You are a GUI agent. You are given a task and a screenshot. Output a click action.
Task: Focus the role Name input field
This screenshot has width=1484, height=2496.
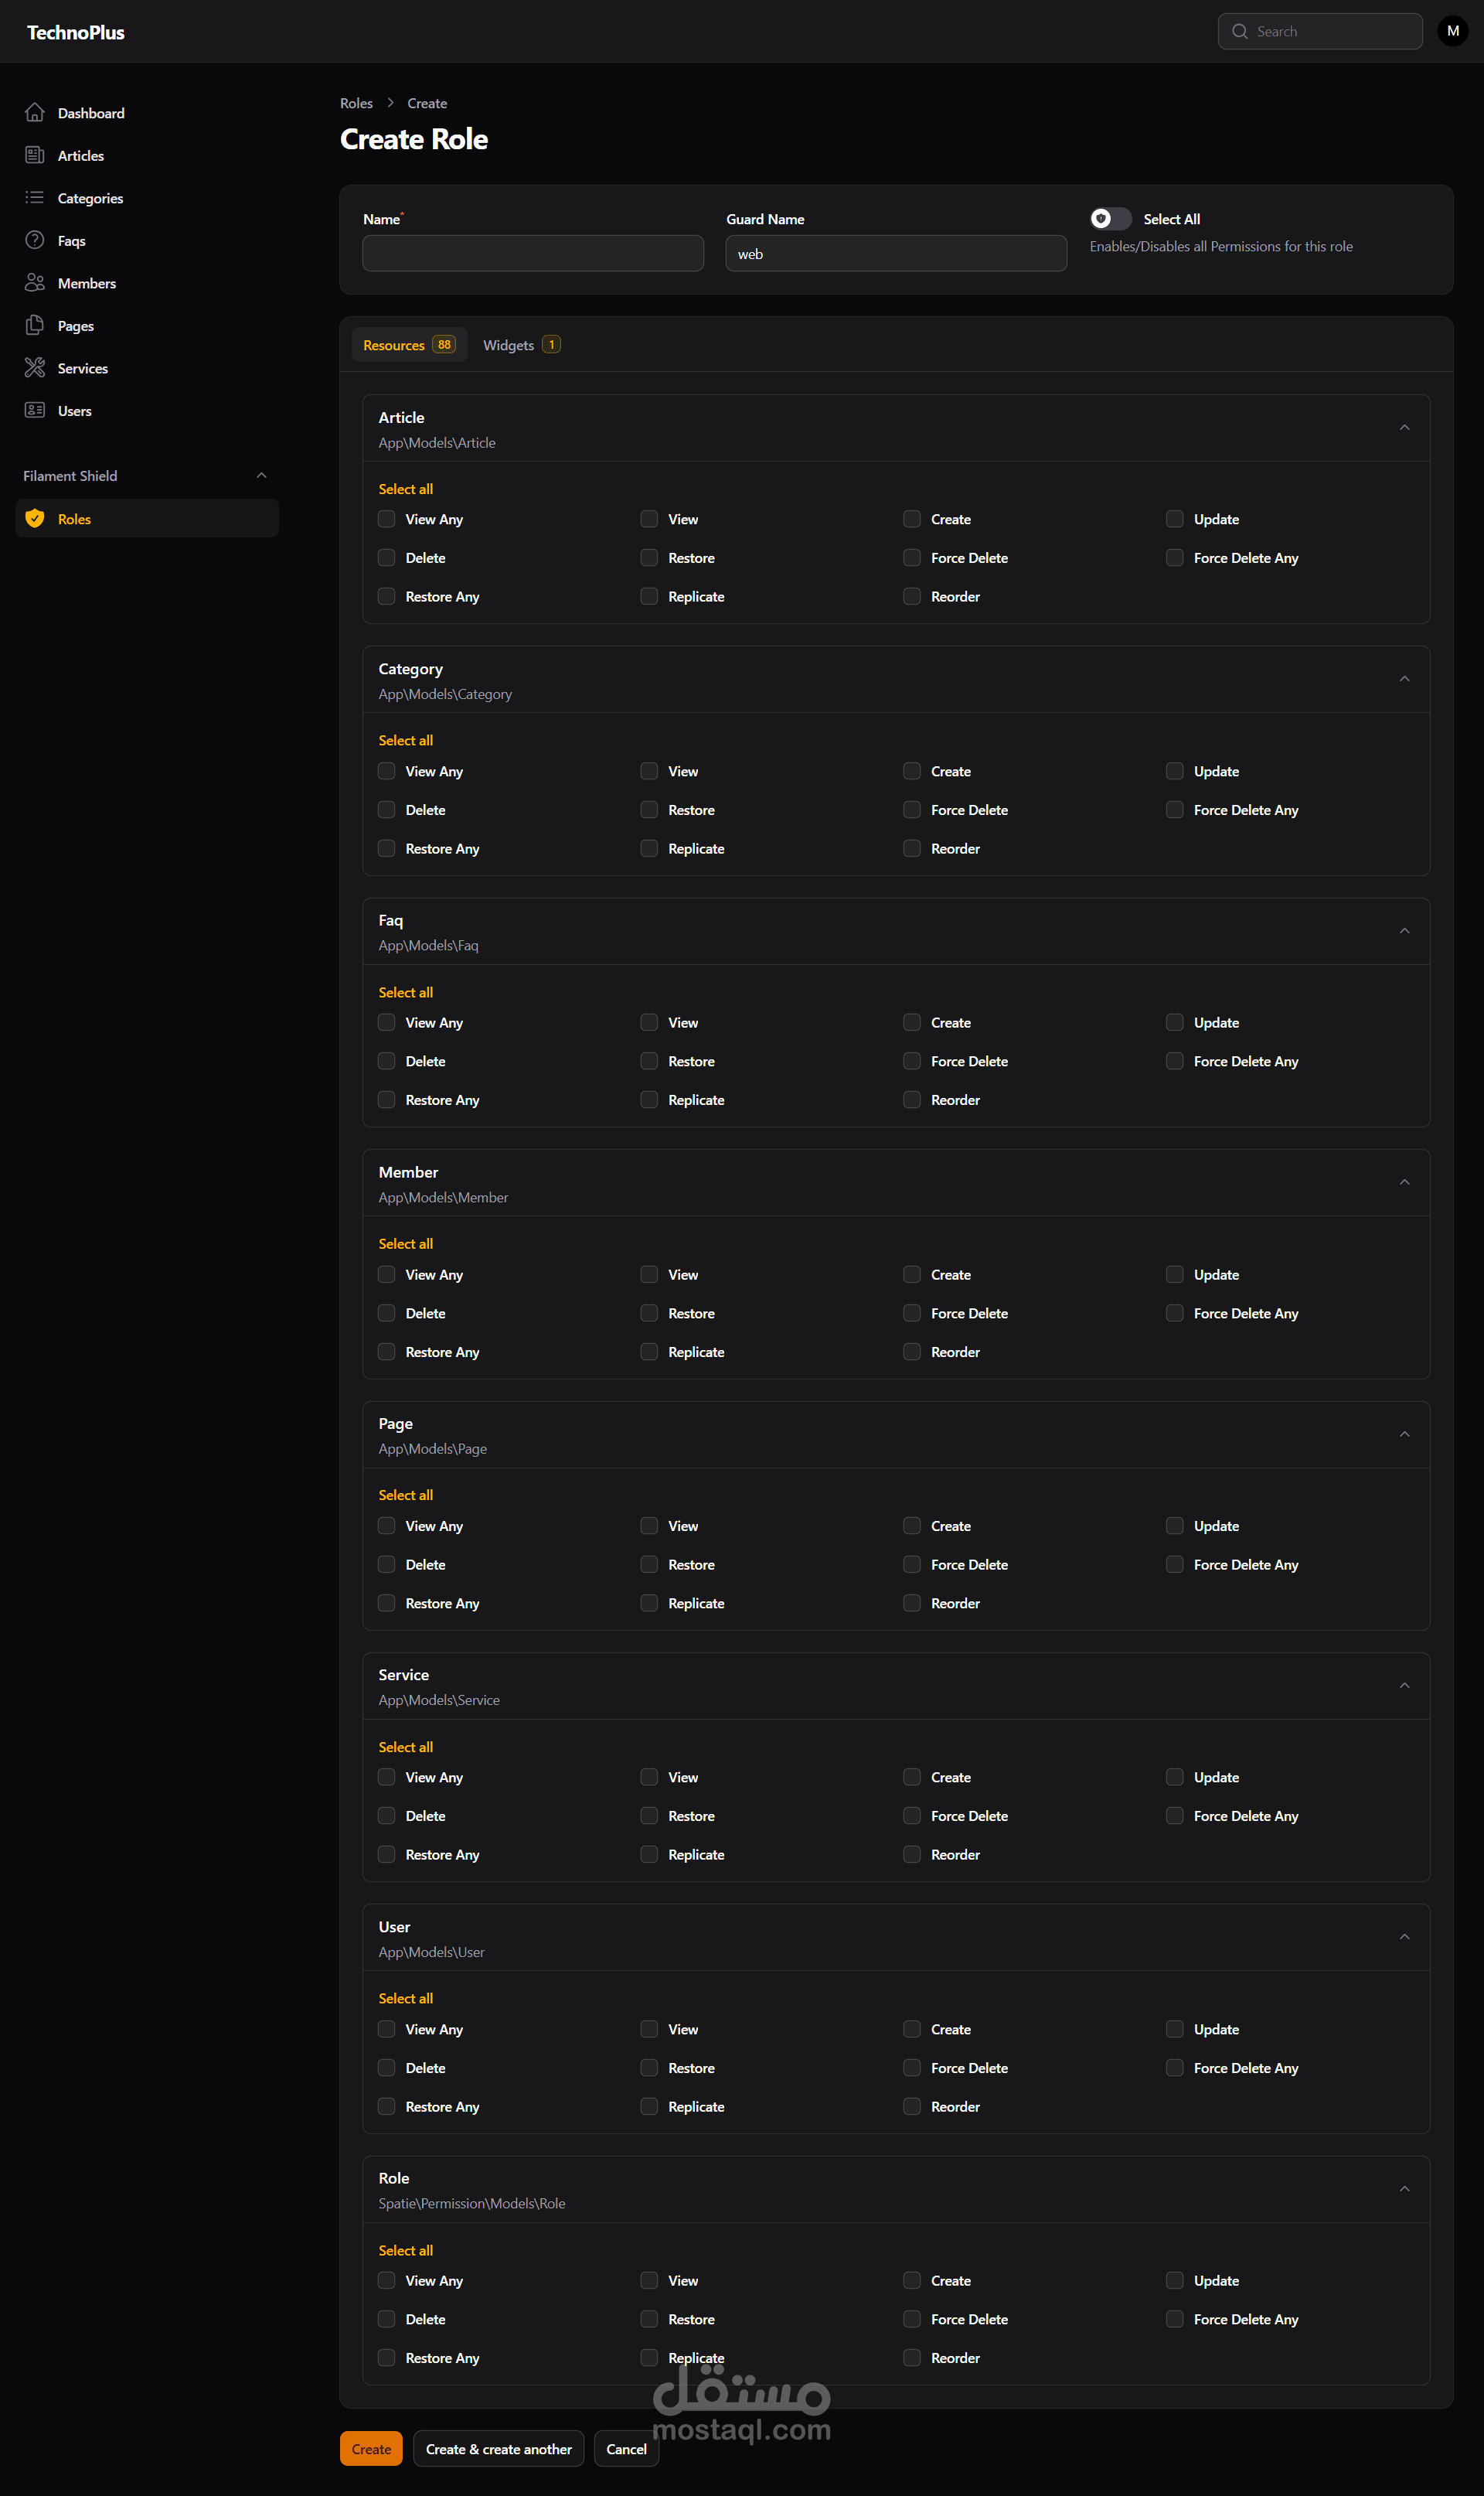pyautogui.click(x=532, y=254)
